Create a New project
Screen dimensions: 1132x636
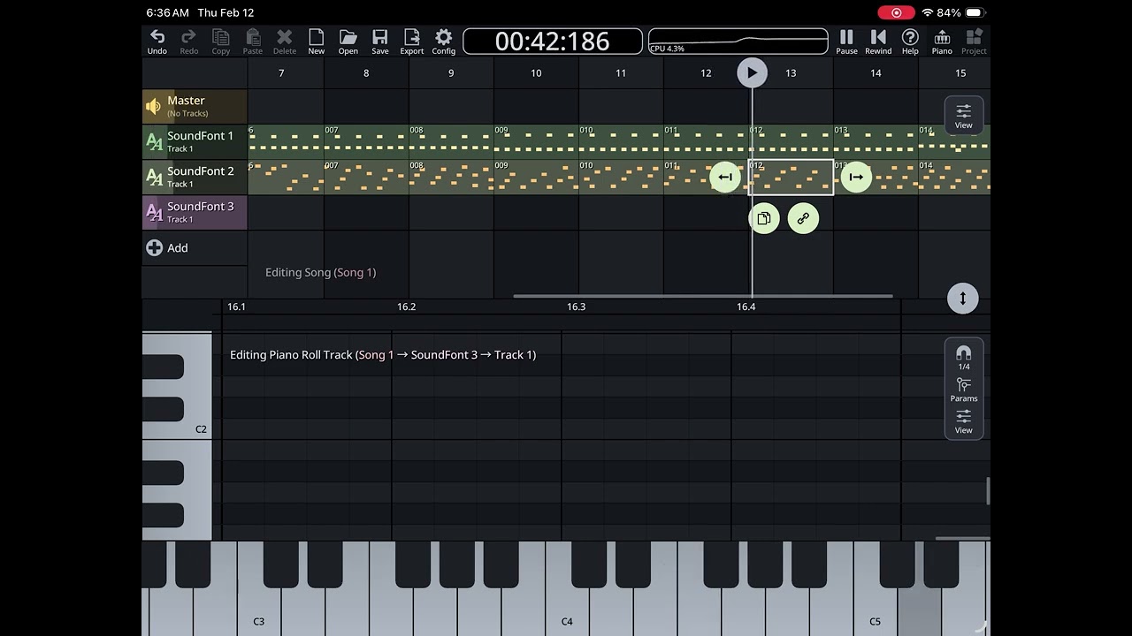[317, 42]
